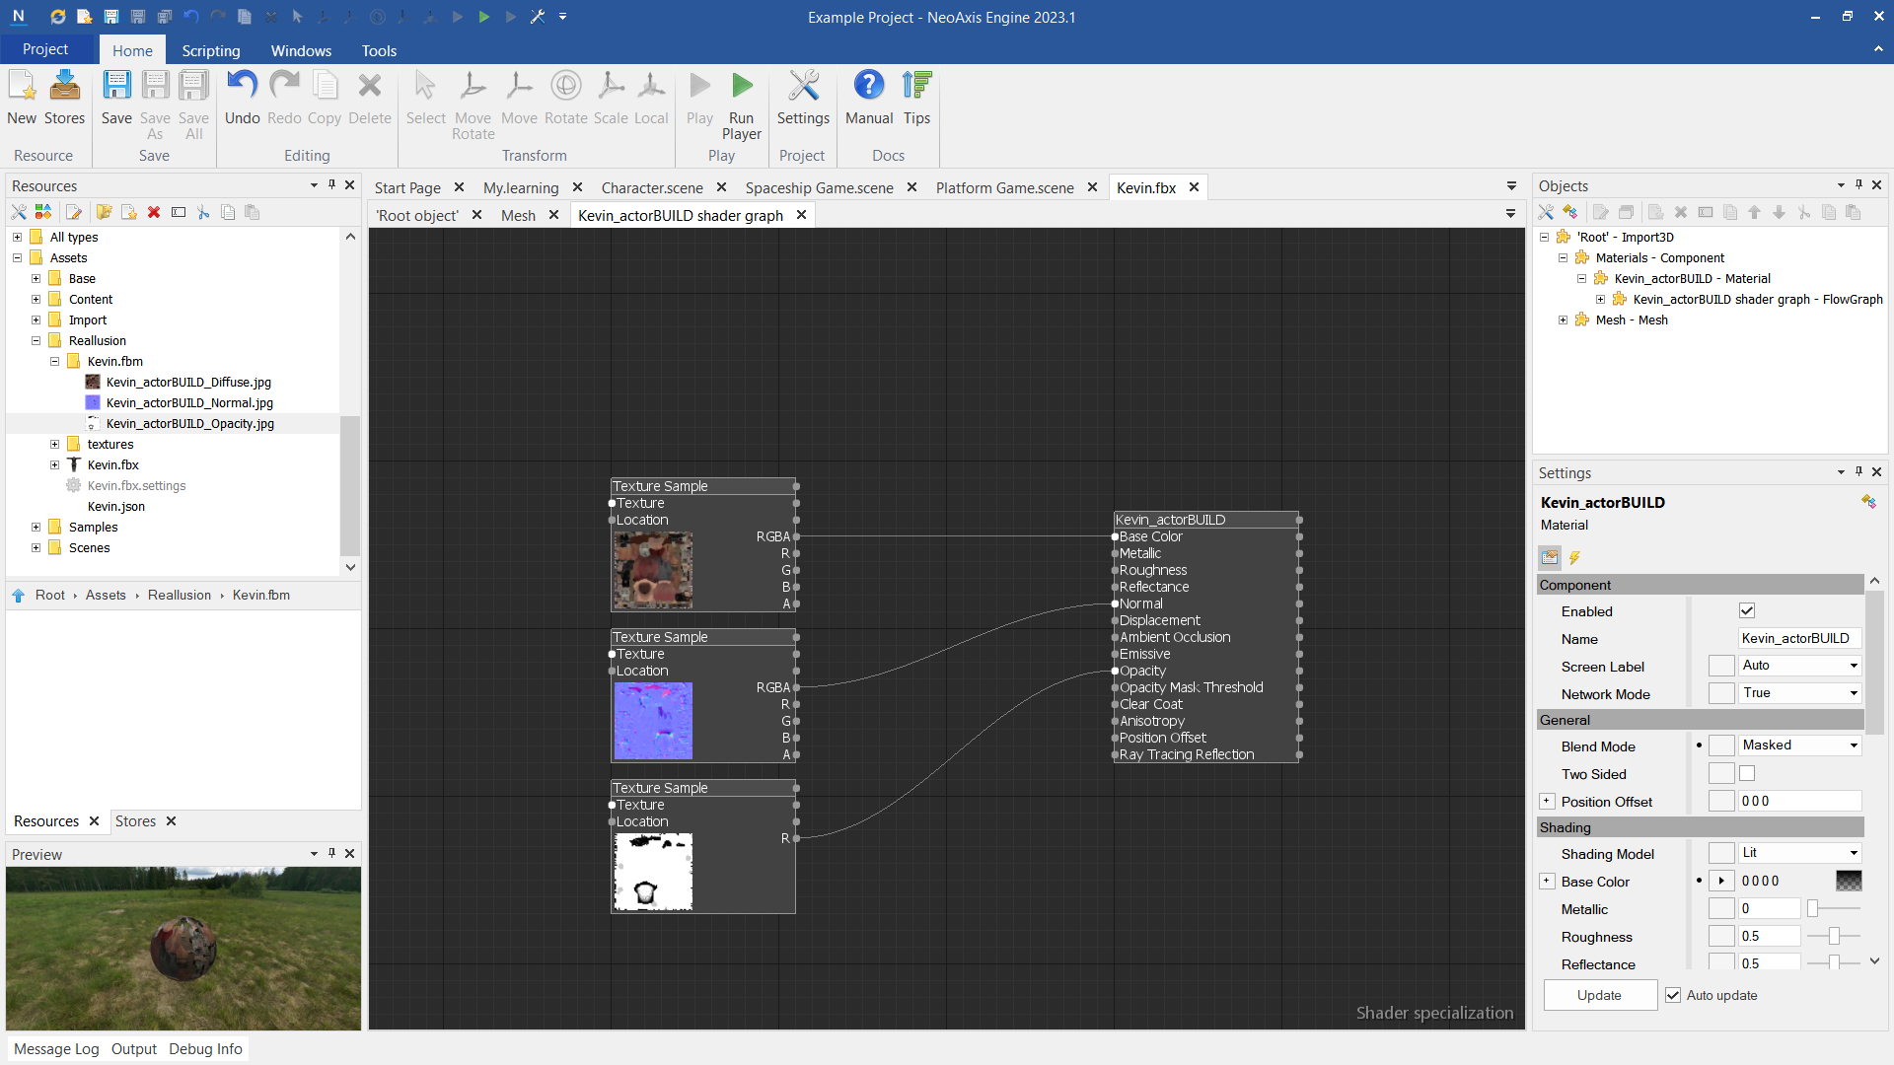Toggle the Two Sided checkbox
The height and width of the screenshot is (1065, 1894).
[1747, 774]
